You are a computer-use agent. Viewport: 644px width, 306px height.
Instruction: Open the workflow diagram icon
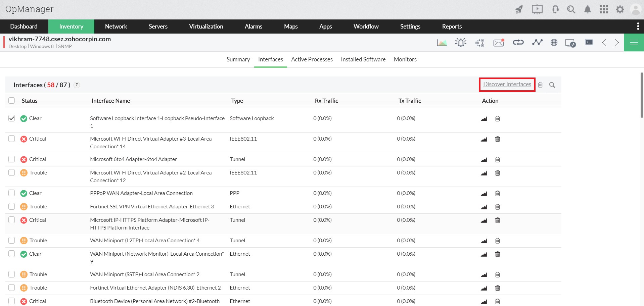[480, 43]
